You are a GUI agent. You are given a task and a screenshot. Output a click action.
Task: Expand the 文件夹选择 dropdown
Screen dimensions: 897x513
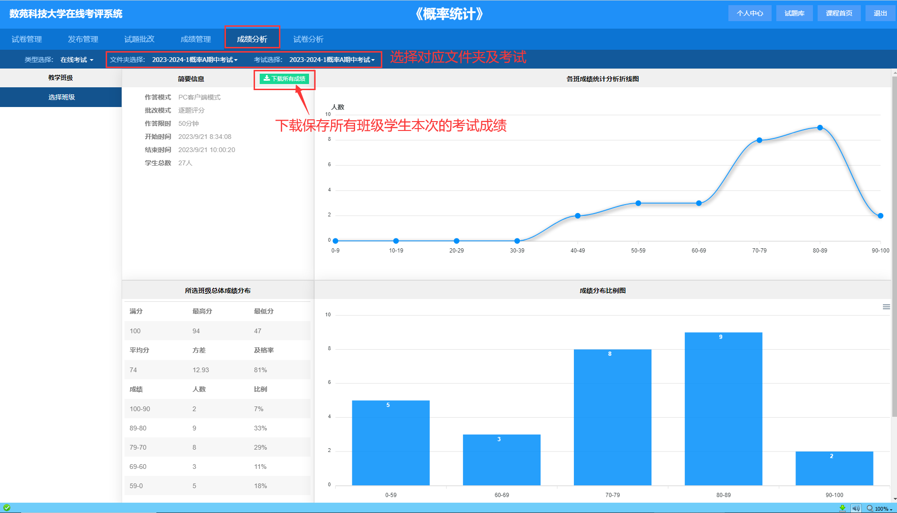tap(194, 60)
